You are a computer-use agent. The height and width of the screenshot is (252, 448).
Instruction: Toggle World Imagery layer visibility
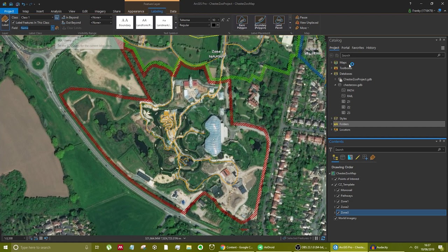coord(336,218)
